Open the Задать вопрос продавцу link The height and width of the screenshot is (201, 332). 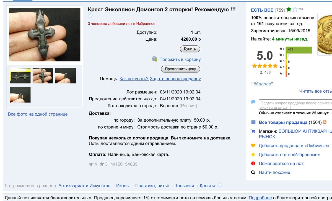(x=175, y=79)
